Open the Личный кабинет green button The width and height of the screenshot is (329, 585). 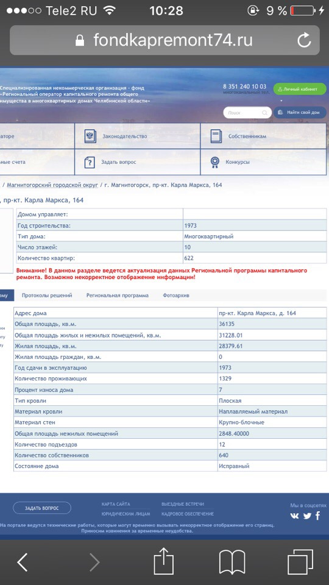tap(300, 89)
